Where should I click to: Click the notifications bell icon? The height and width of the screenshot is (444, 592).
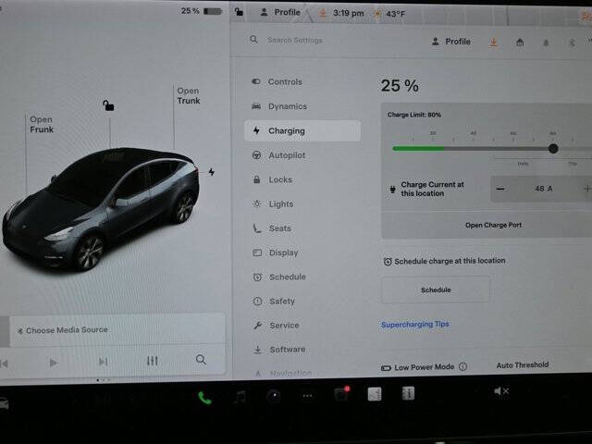click(x=546, y=43)
